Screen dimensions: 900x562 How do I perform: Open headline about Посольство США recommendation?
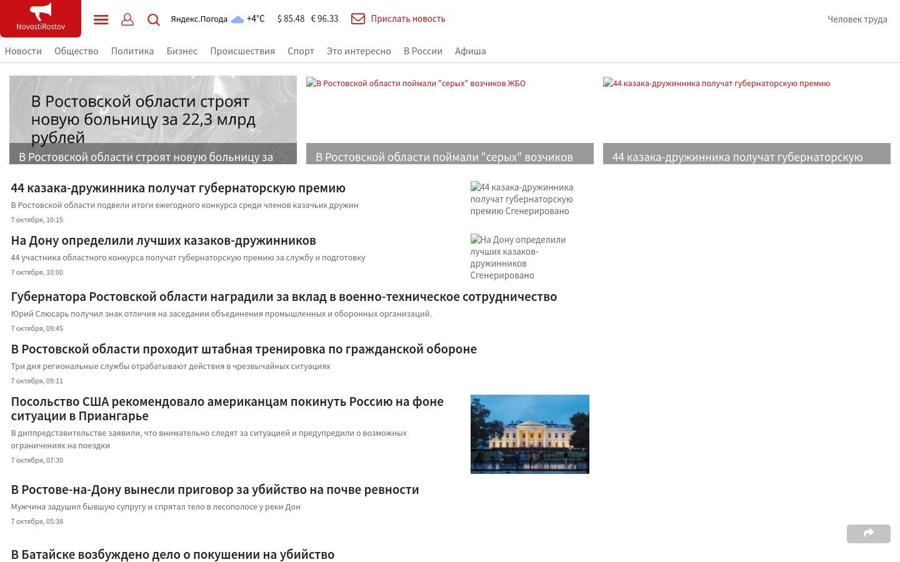(x=227, y=408)
